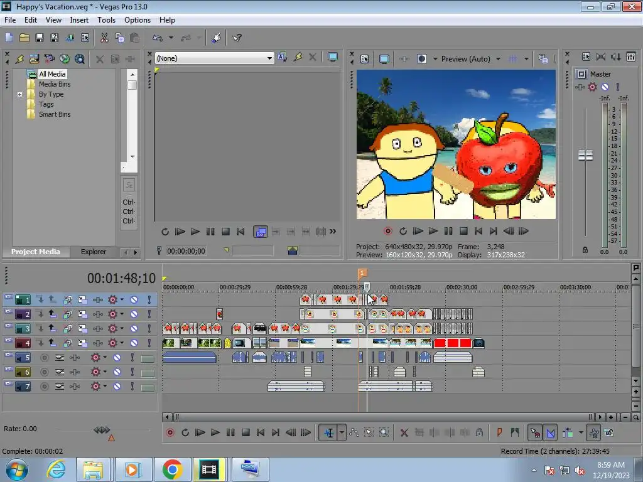Open the Preview (Auto) quality dropdown
The width and height of the screenshot is (643, 482).
tap(498, 59)
